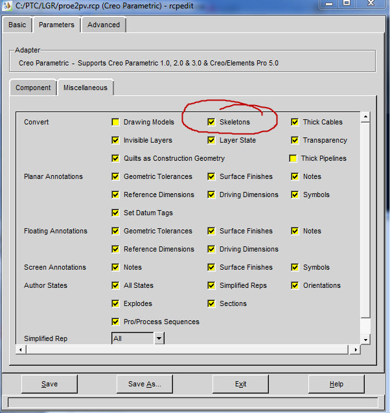Open the Simplified Rep dropdown arrow
The height and width of the screenshot is (413, 390).
click(159, 338)
